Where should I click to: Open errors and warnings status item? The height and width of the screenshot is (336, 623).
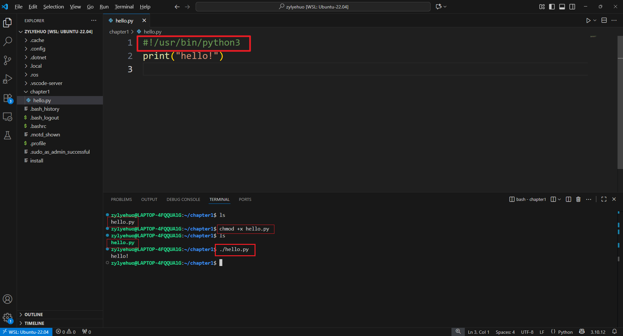coord(66,332)
